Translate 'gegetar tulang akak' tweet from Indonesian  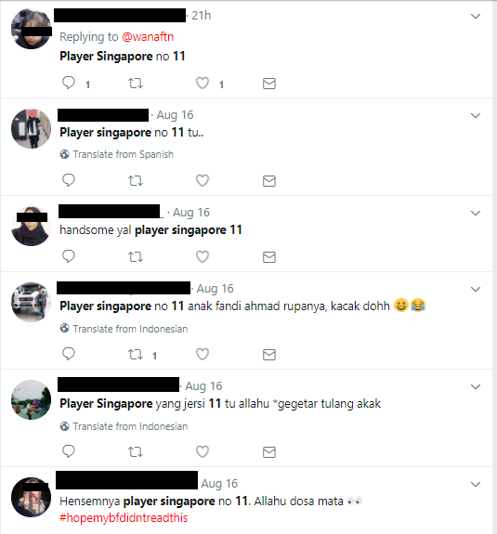point(124,426)
